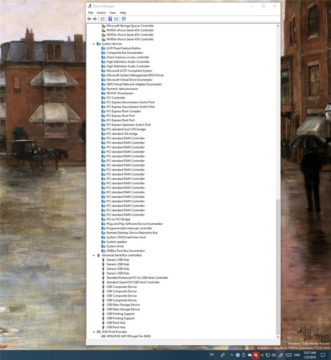Screen dimensions: 331x360
Task: Open the OneDrive cloud tray icon
Action: pyautogui.click(x=250, y=355)
